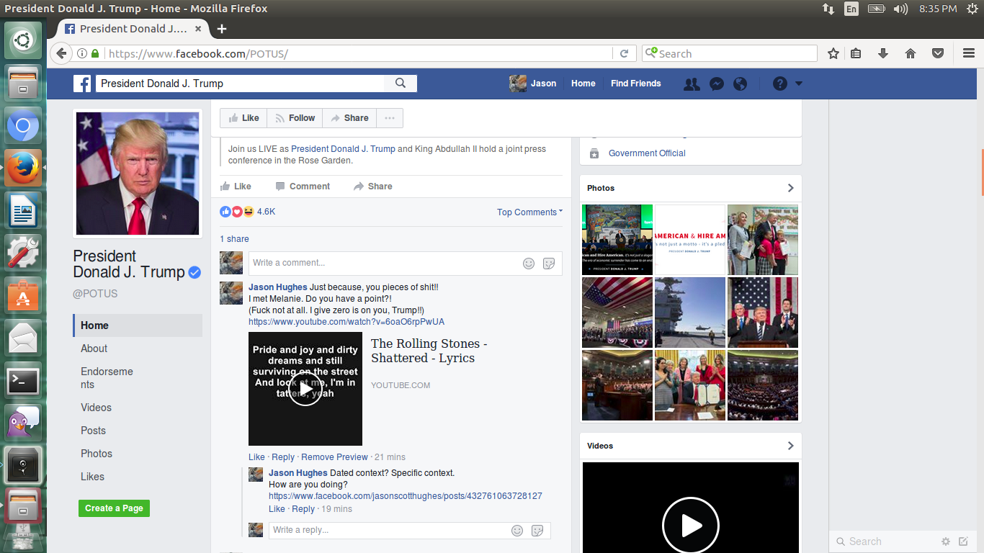Click the page Follow button
This screenshot has height=553, width=984.
click(295, 118)
